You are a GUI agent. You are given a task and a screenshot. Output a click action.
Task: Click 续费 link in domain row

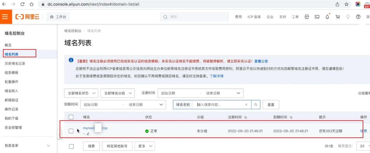pyautogui.click(x=364, y=131)
